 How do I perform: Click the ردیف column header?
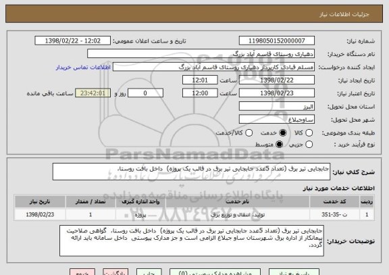pyautogui.click(x=367, y=201)
